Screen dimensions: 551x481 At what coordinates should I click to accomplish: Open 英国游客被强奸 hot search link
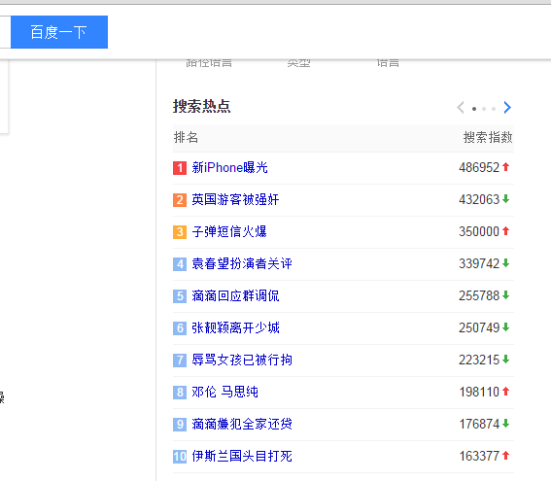tap(235, 199)
